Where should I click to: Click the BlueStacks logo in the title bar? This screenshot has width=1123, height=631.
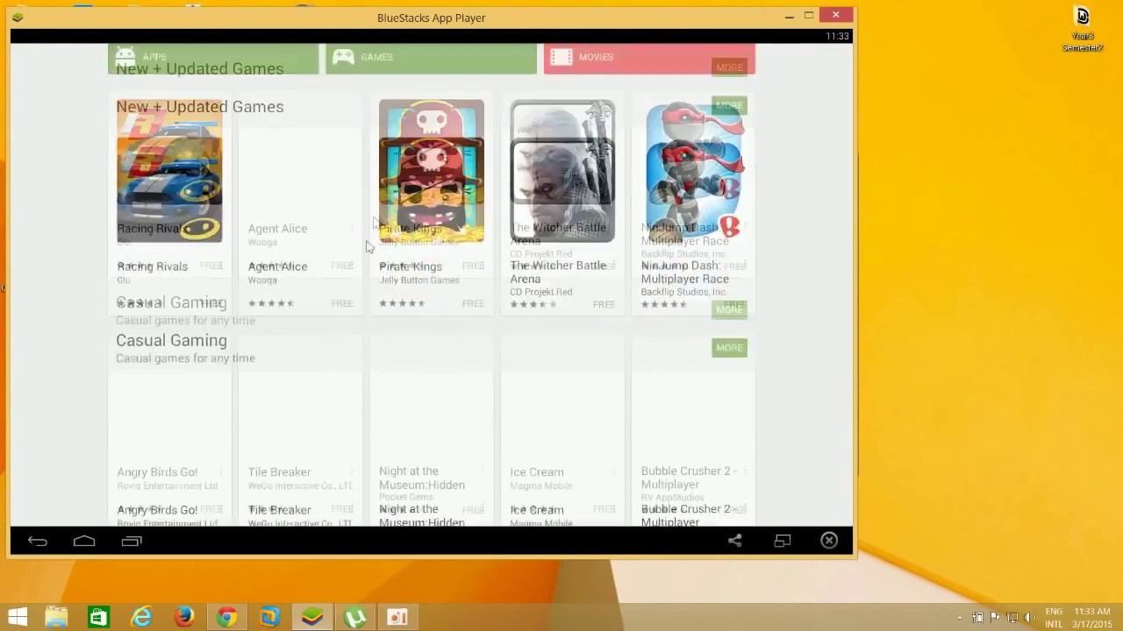coord(18,17)
